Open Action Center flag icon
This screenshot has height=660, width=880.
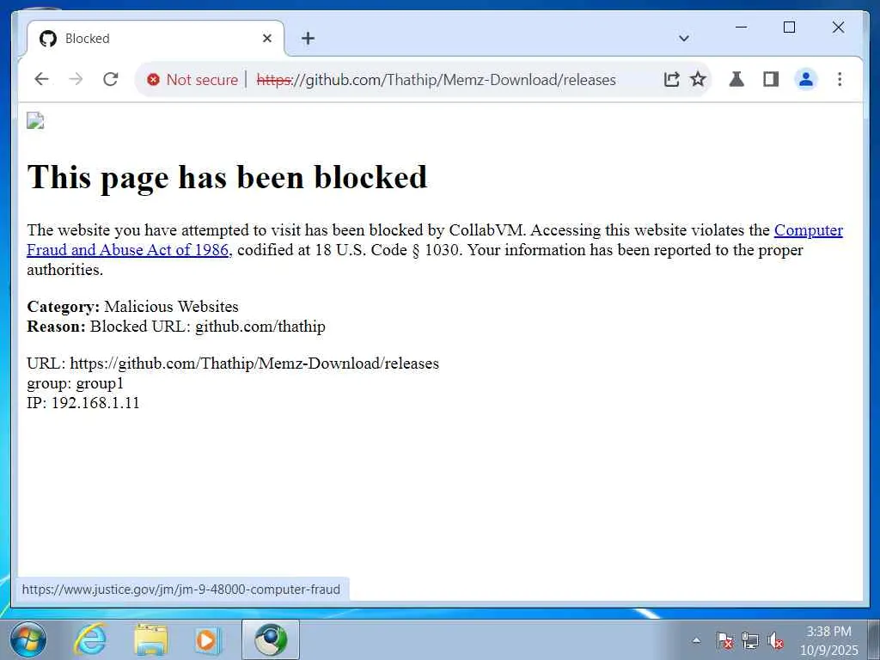click(724, 640)
